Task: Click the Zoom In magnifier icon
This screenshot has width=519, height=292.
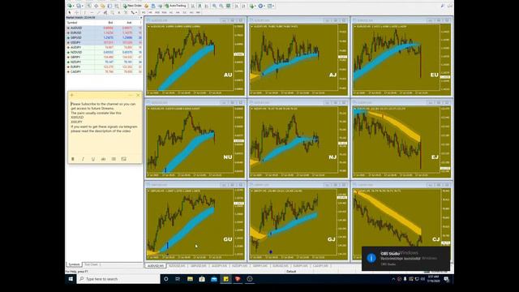Action: 214,6
